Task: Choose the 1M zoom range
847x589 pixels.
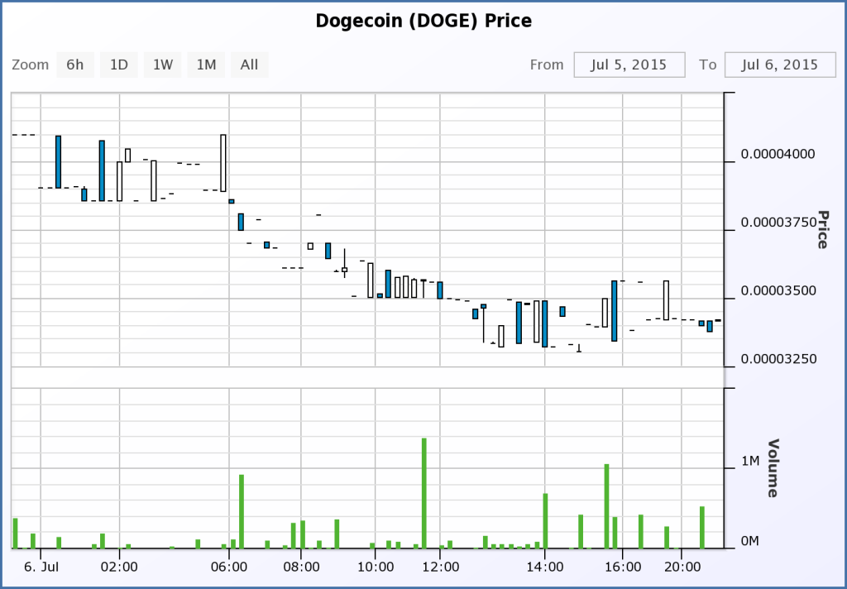Action: (x=206, y=65)
